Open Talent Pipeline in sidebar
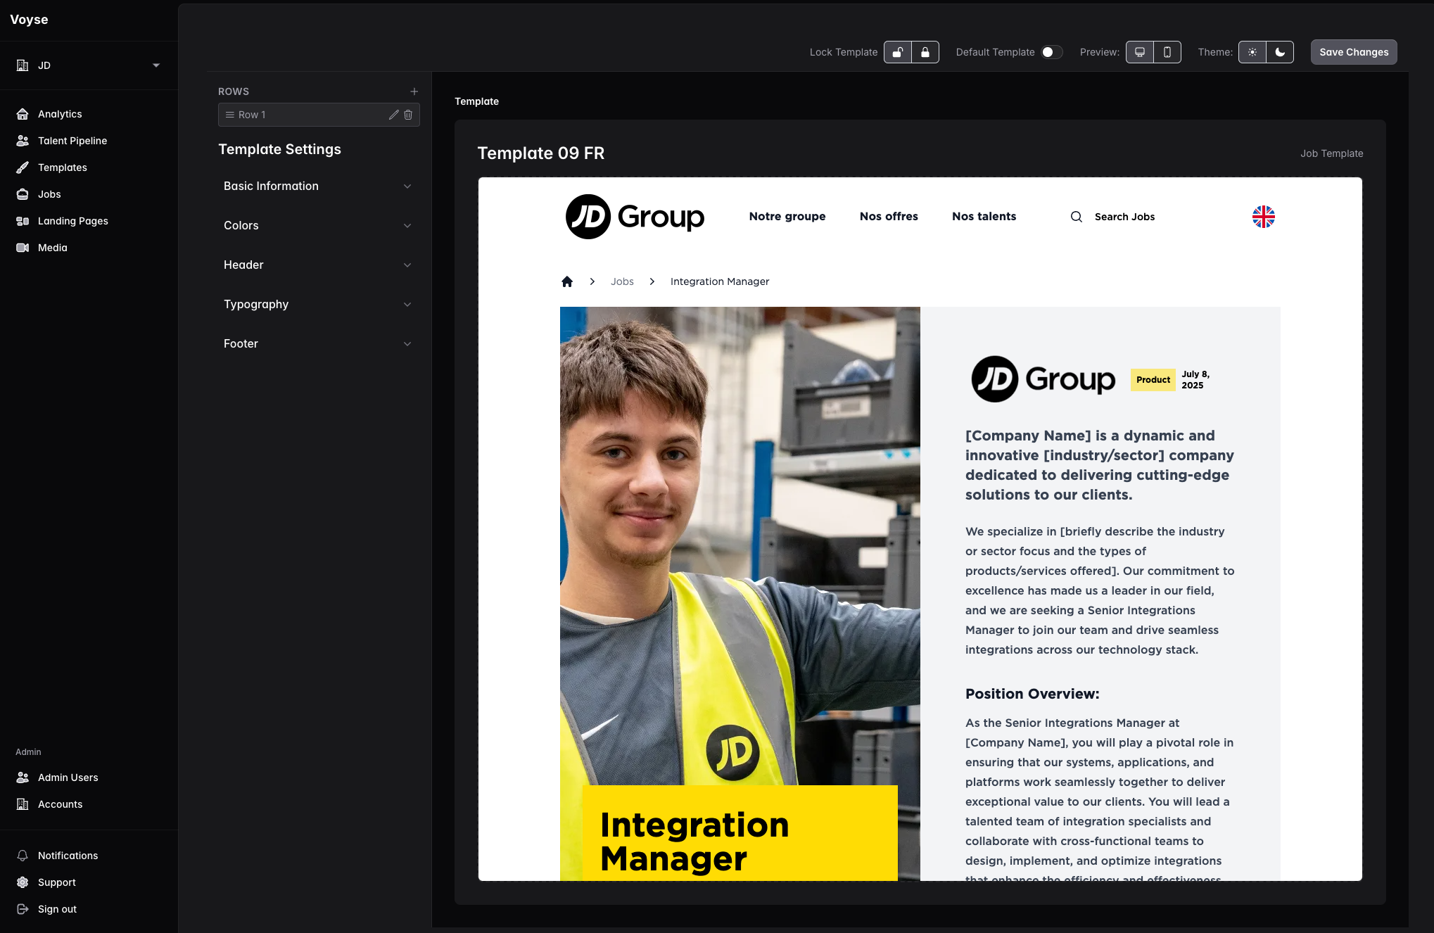Viewport: 1434px width, 933px height. (72, 141)
